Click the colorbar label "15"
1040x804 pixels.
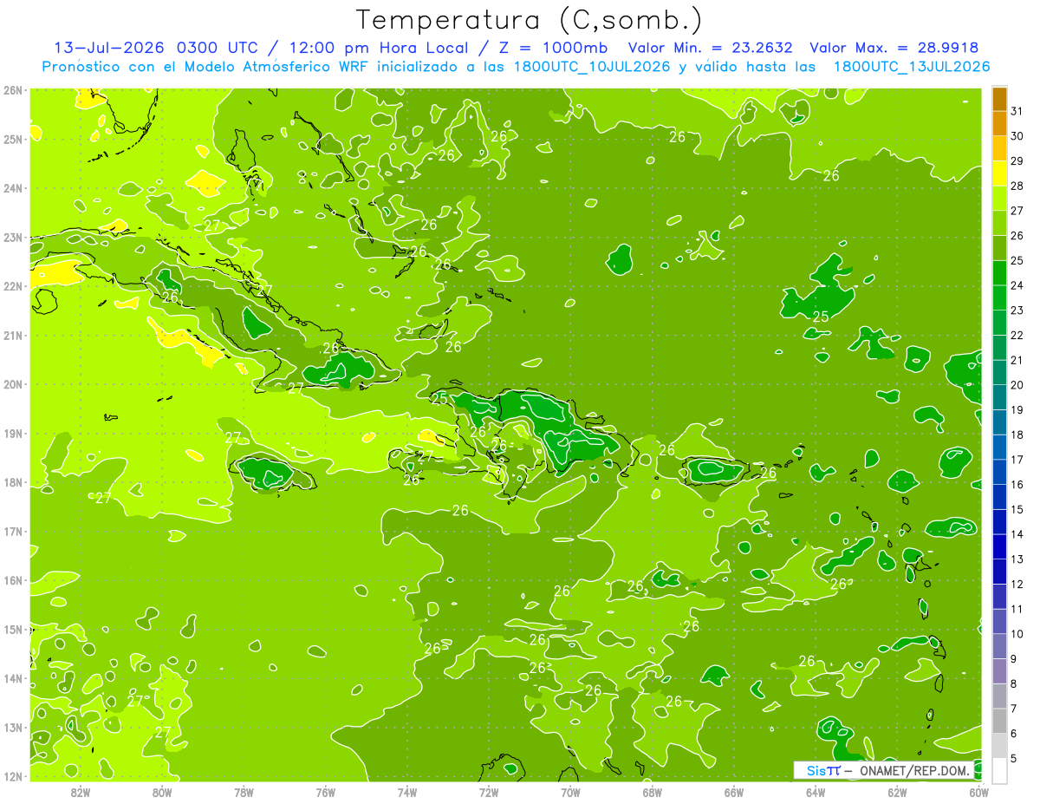click(1017, 509)
